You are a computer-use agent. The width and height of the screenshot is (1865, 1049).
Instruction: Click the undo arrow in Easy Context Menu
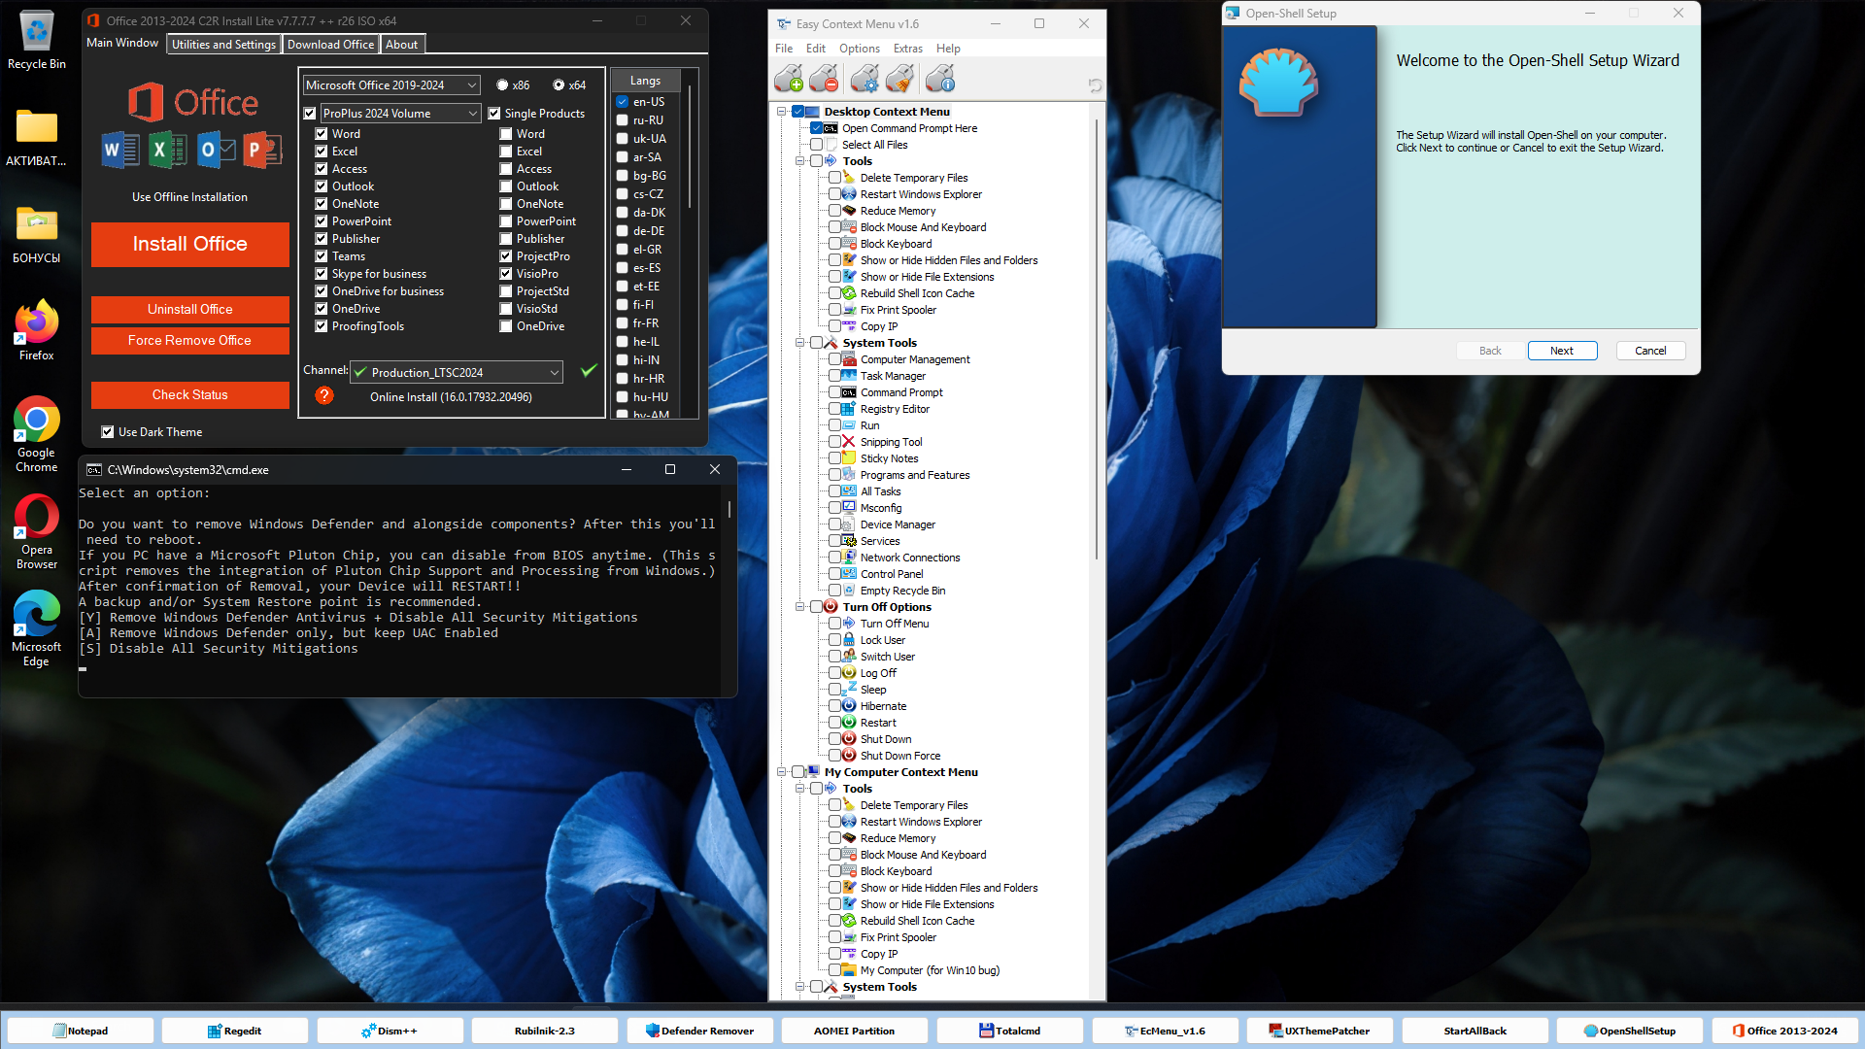pos(1095,85)
